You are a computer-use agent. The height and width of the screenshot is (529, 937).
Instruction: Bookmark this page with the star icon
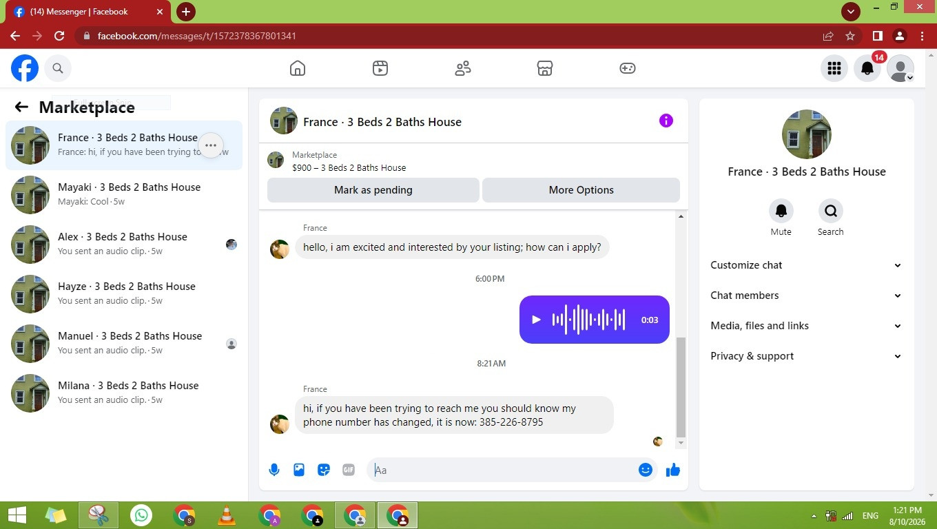850,36
